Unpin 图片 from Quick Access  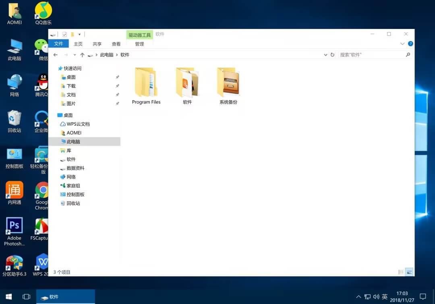click(x=117, y=103)
